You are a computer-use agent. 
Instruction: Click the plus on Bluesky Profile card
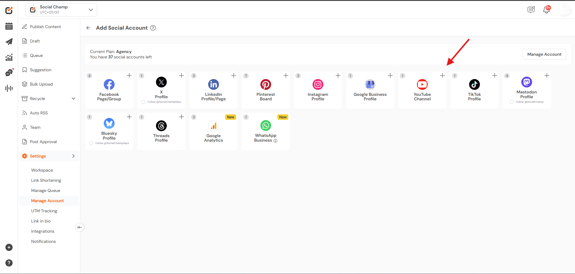click(129, 117)
